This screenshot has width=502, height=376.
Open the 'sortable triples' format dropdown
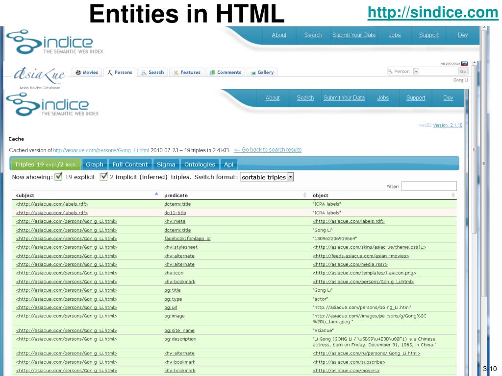click(x=267, y=177)
